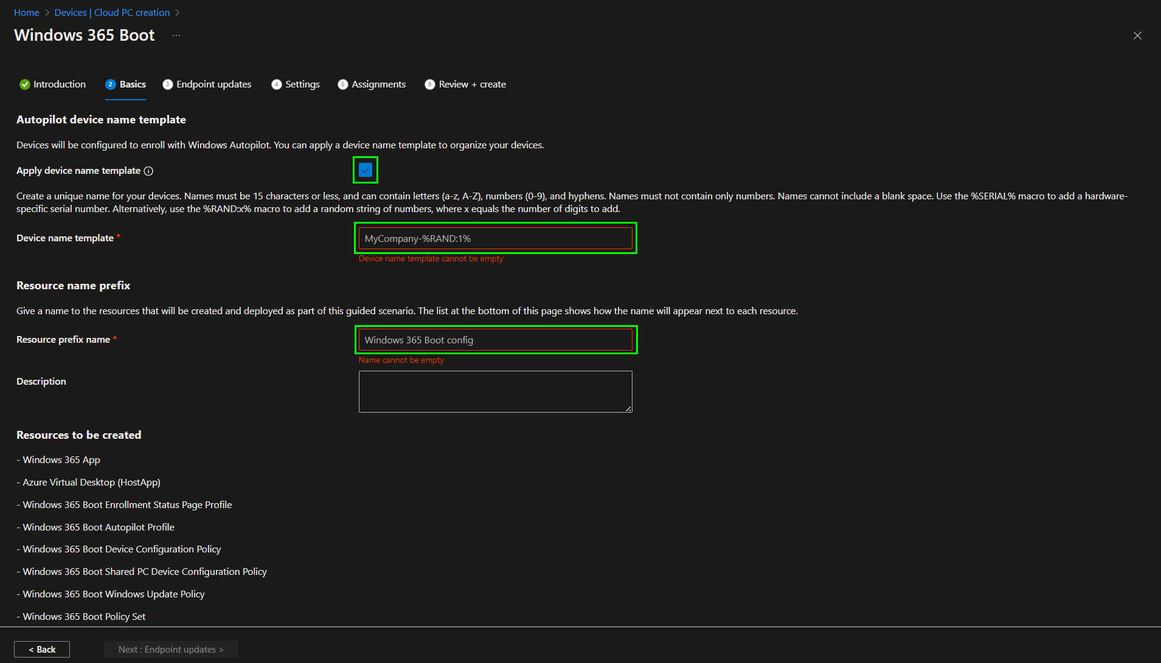Viewport: 1161px width, 663px height.
Task: Focus the Device name template field
Action: tap(496, 238)
